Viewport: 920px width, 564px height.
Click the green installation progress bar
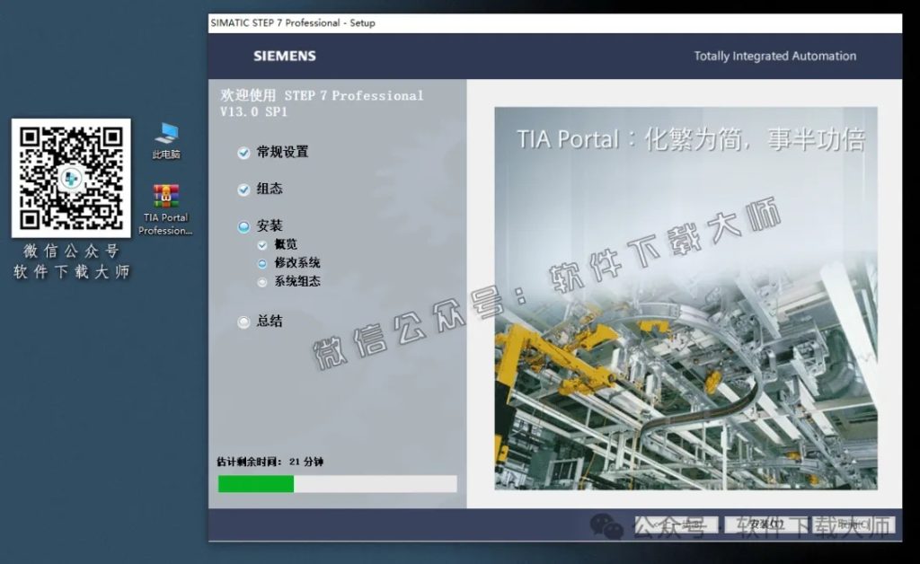(x=255, y=484)
